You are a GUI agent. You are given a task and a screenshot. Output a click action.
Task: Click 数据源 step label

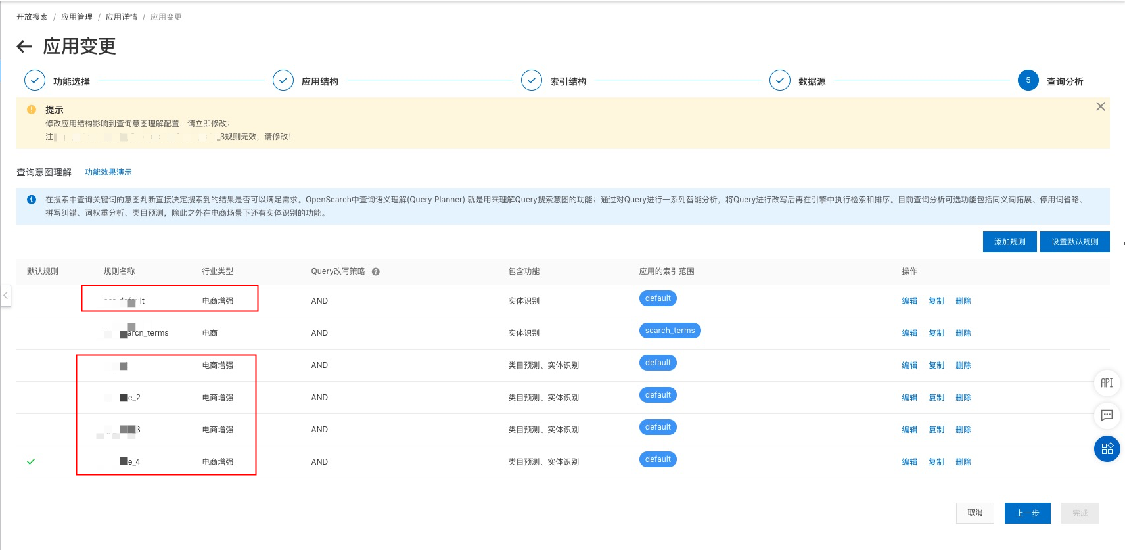[812, 81]
